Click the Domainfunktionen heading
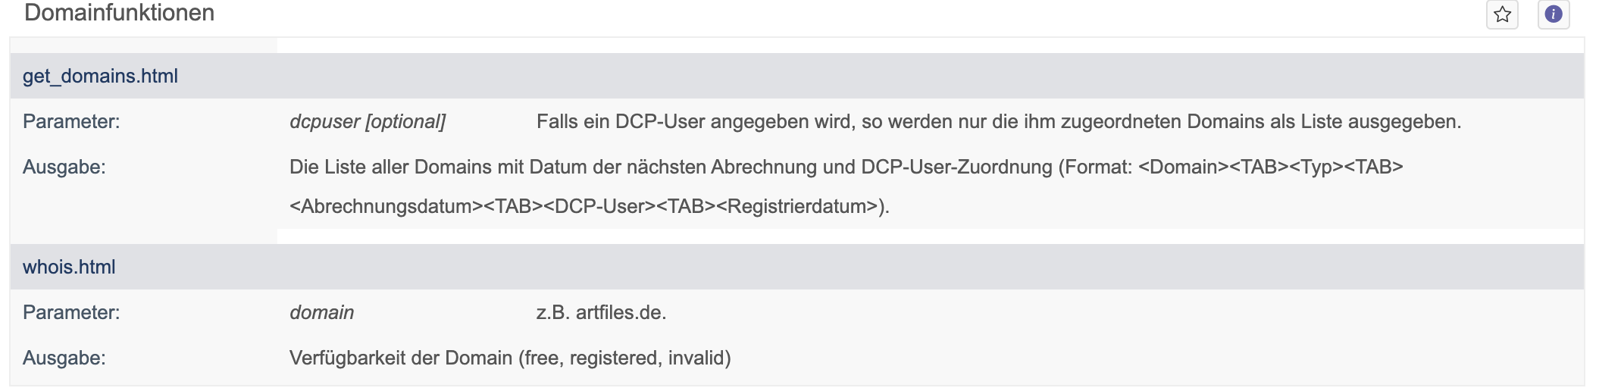The height and width of the screenshot is (388, 1599). click(119, 12)
